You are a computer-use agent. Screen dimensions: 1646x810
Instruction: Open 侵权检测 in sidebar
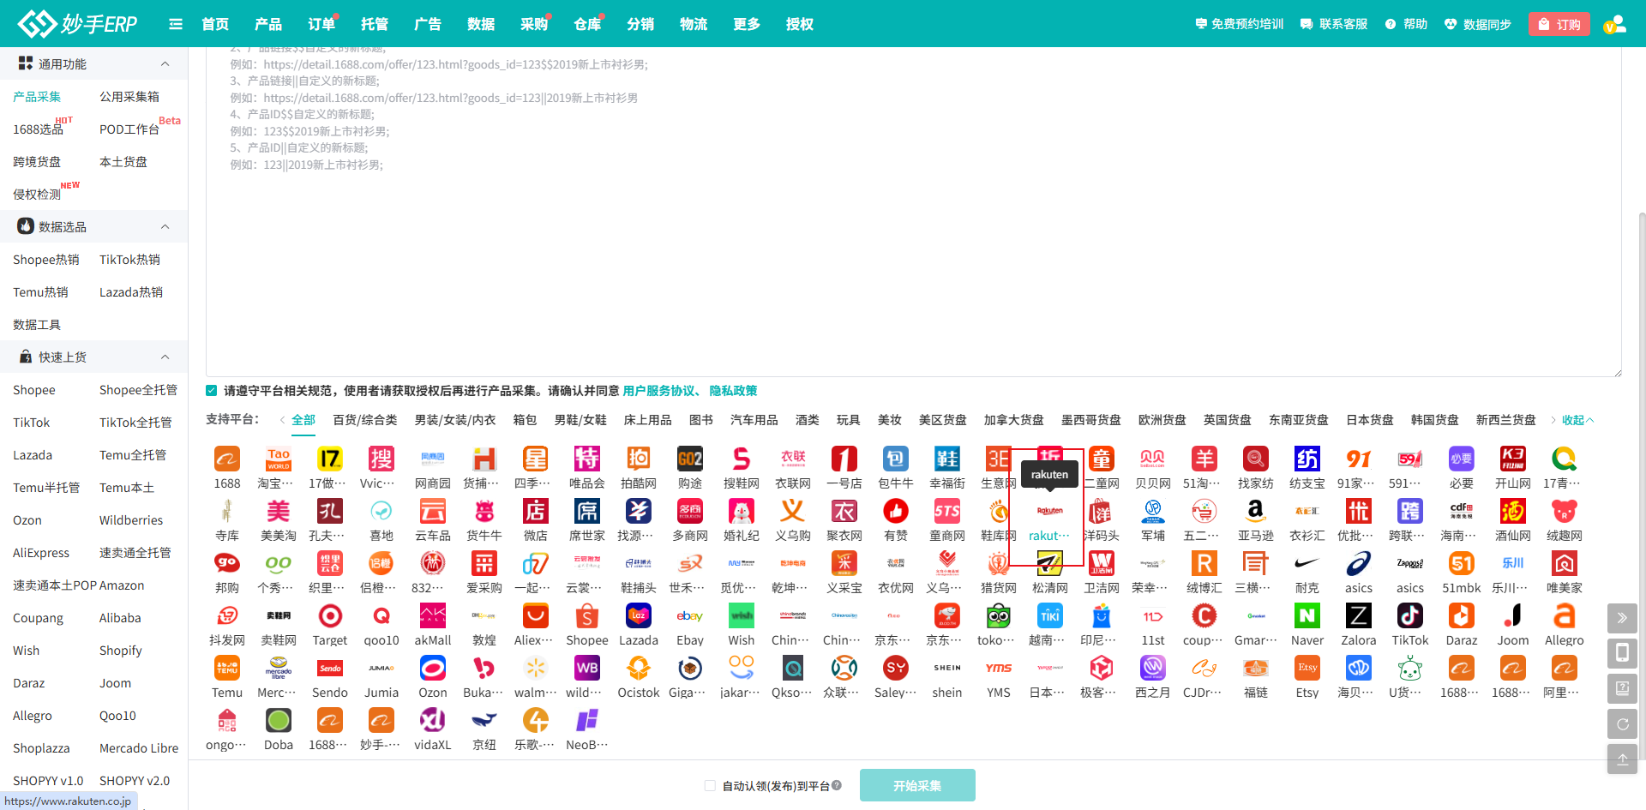pos(37,195)
